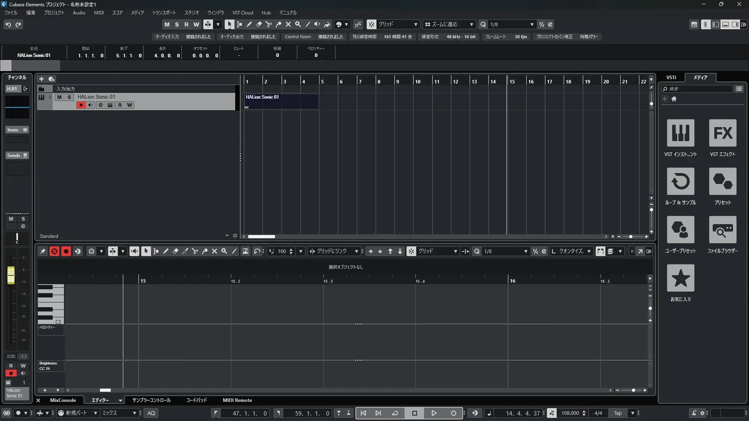Switch to the MixConsole tab
749x421 pixels.
click(x=63, y=400)
